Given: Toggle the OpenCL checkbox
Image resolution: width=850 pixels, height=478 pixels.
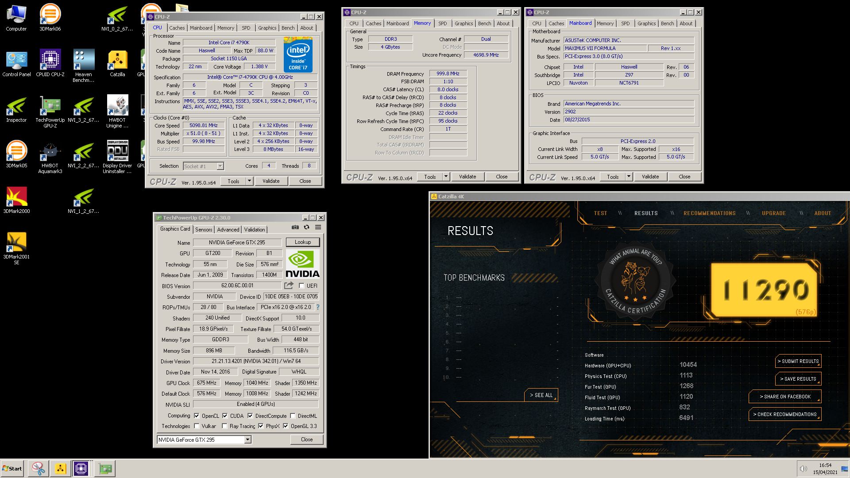Looking at the screenshot, I should [x=197, y=416].
